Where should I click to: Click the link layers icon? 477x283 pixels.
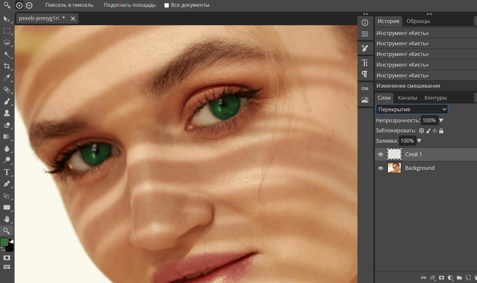(424, 278)
